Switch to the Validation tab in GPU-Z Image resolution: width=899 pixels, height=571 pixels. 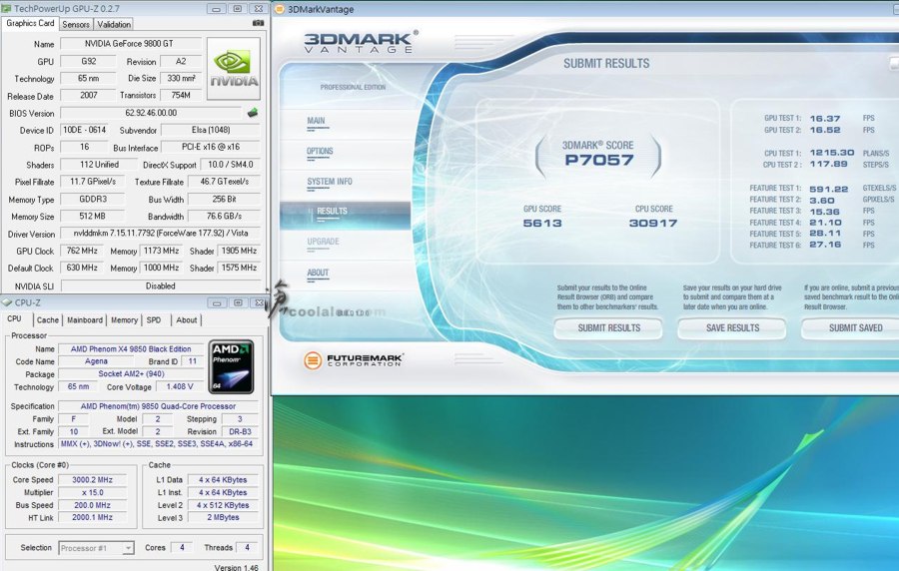(x=114, y=24)
